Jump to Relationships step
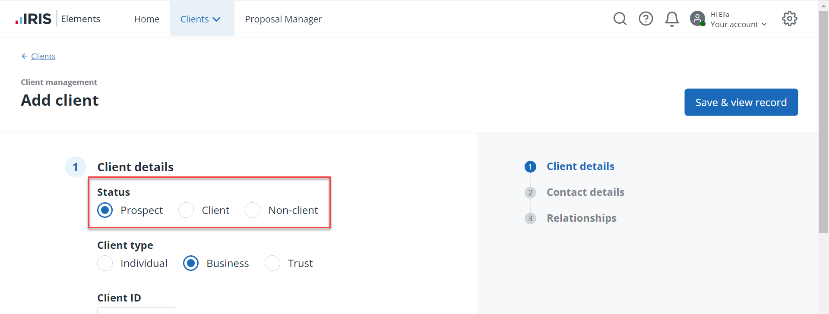Image resolution: width=829 pixels, height=314 pixels. 582,218
